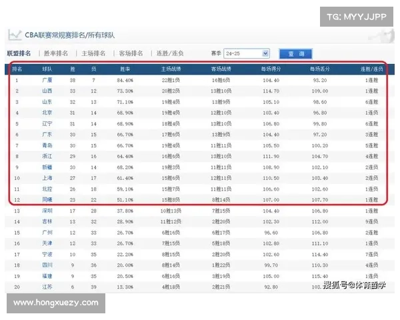The image size is (400, 320).
Task: Open the 上海 team link
Action: [x=47, y=178]
